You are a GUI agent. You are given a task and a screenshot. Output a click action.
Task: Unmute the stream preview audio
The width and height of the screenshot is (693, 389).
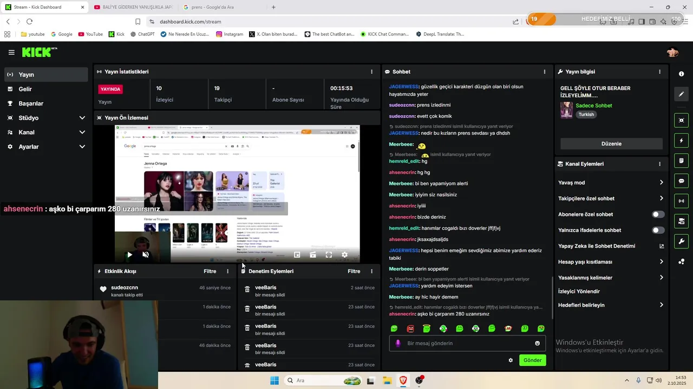click(x=146, y=254)
